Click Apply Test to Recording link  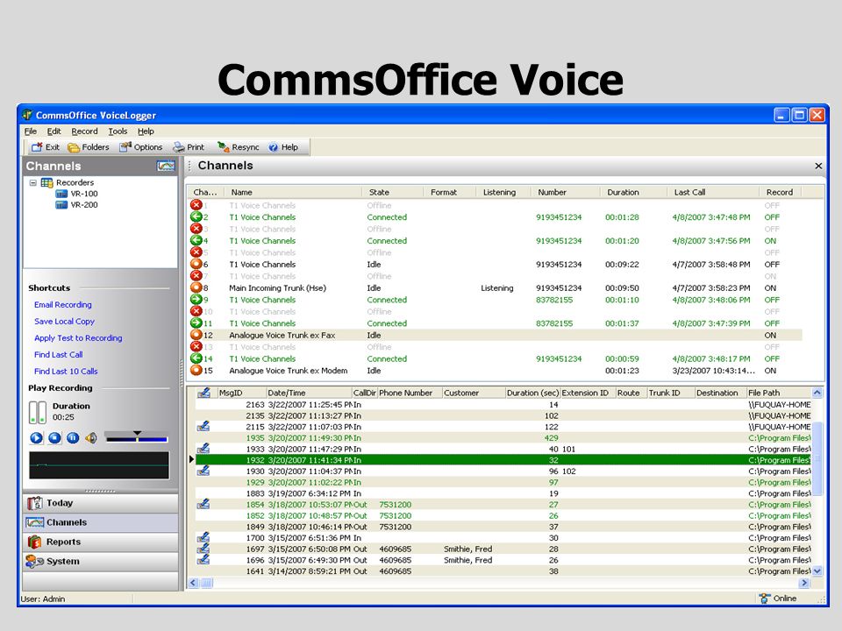pyautogui.click(x=78, y=338)
